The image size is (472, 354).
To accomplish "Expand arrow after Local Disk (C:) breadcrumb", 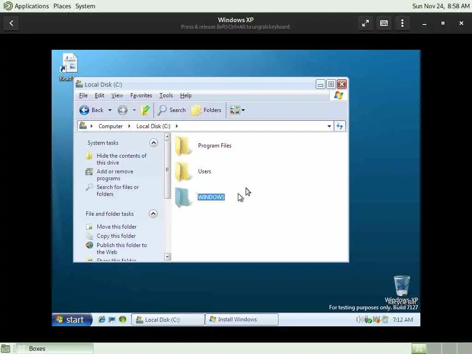I will [x=177, y=126].
